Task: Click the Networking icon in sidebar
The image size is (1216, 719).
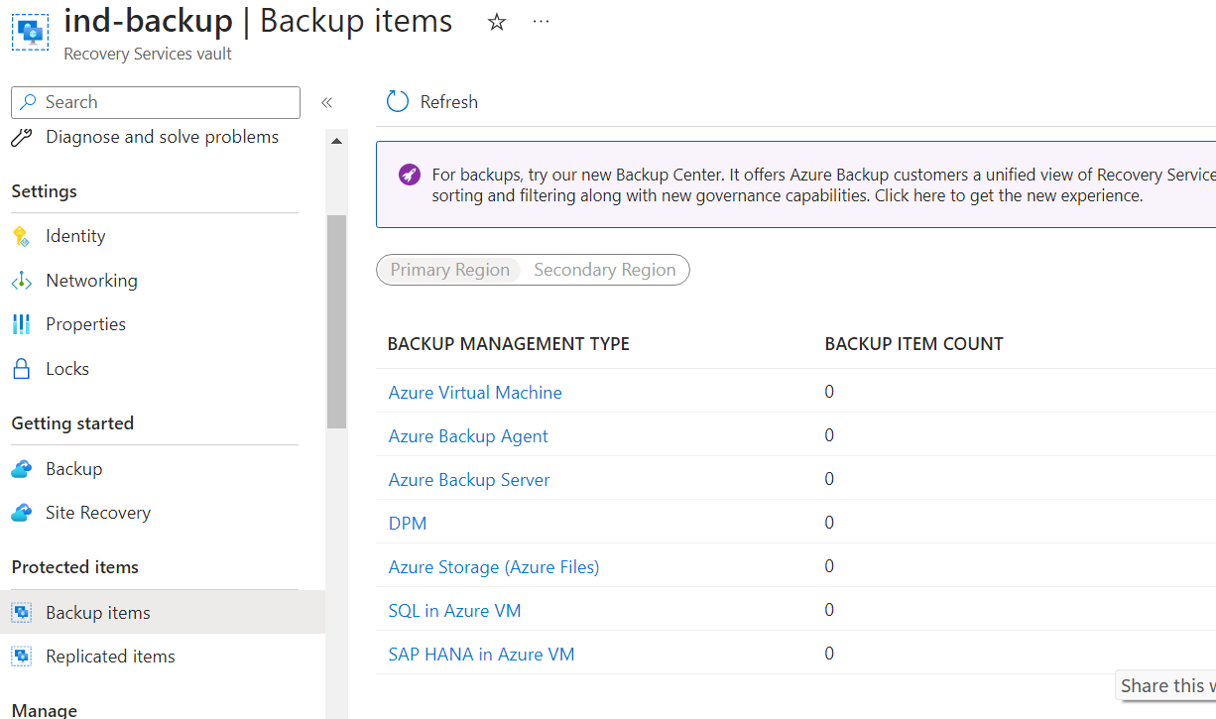Action: 21,281
